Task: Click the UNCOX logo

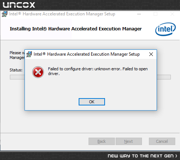Action: click(x=19, y=5)
